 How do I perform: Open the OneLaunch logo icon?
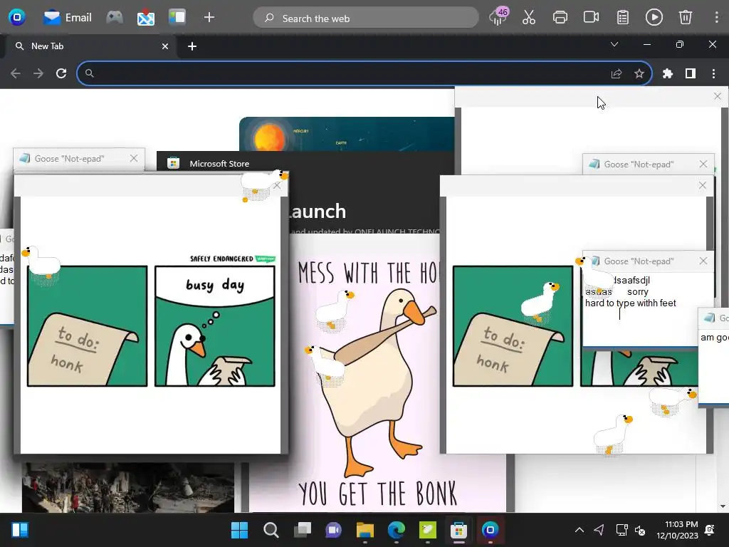[x=17, y=18]
